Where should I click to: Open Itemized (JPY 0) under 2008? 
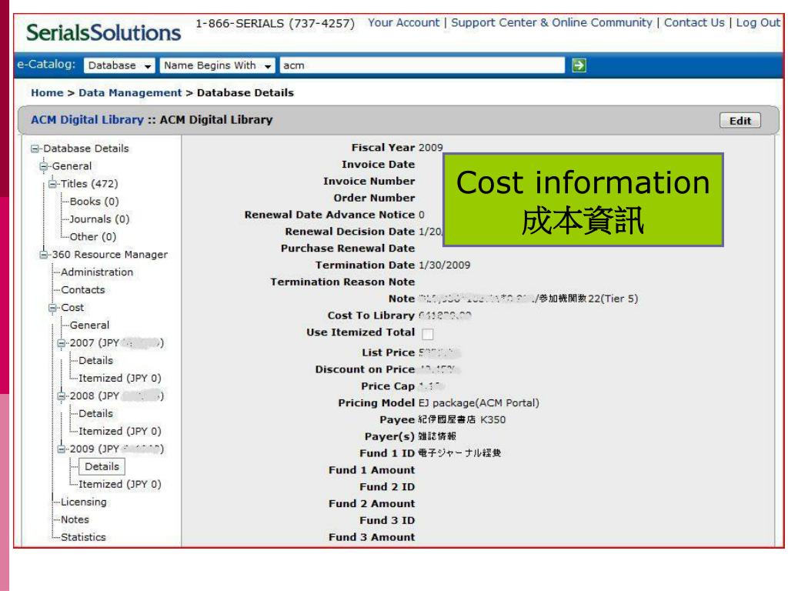coord(119,431)
